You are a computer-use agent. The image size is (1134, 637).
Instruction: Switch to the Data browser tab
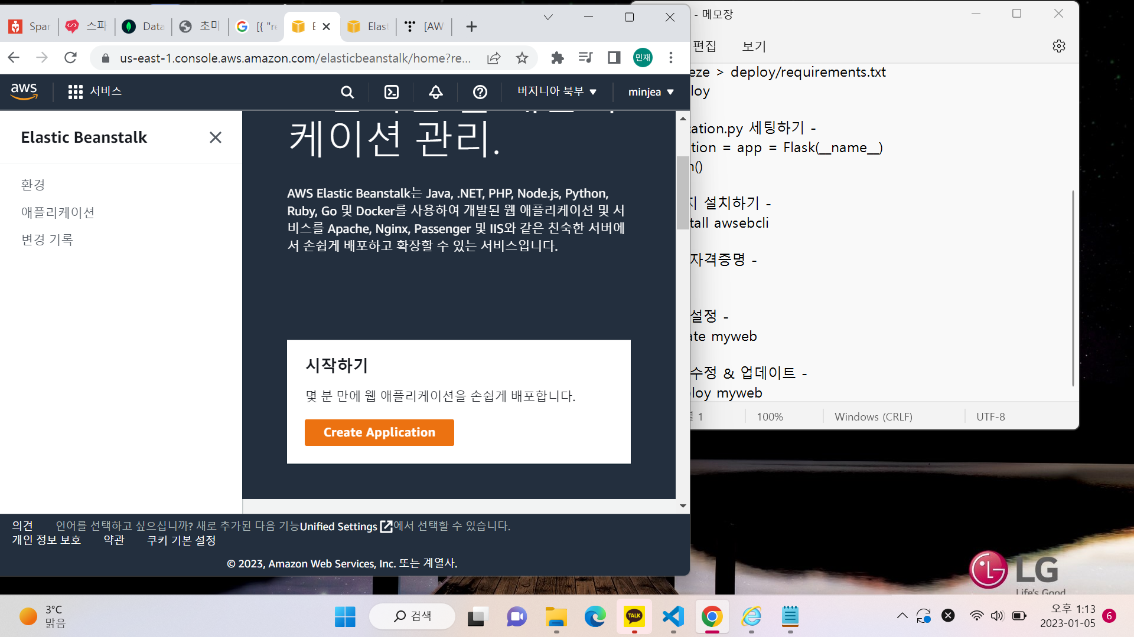[144, 26]
